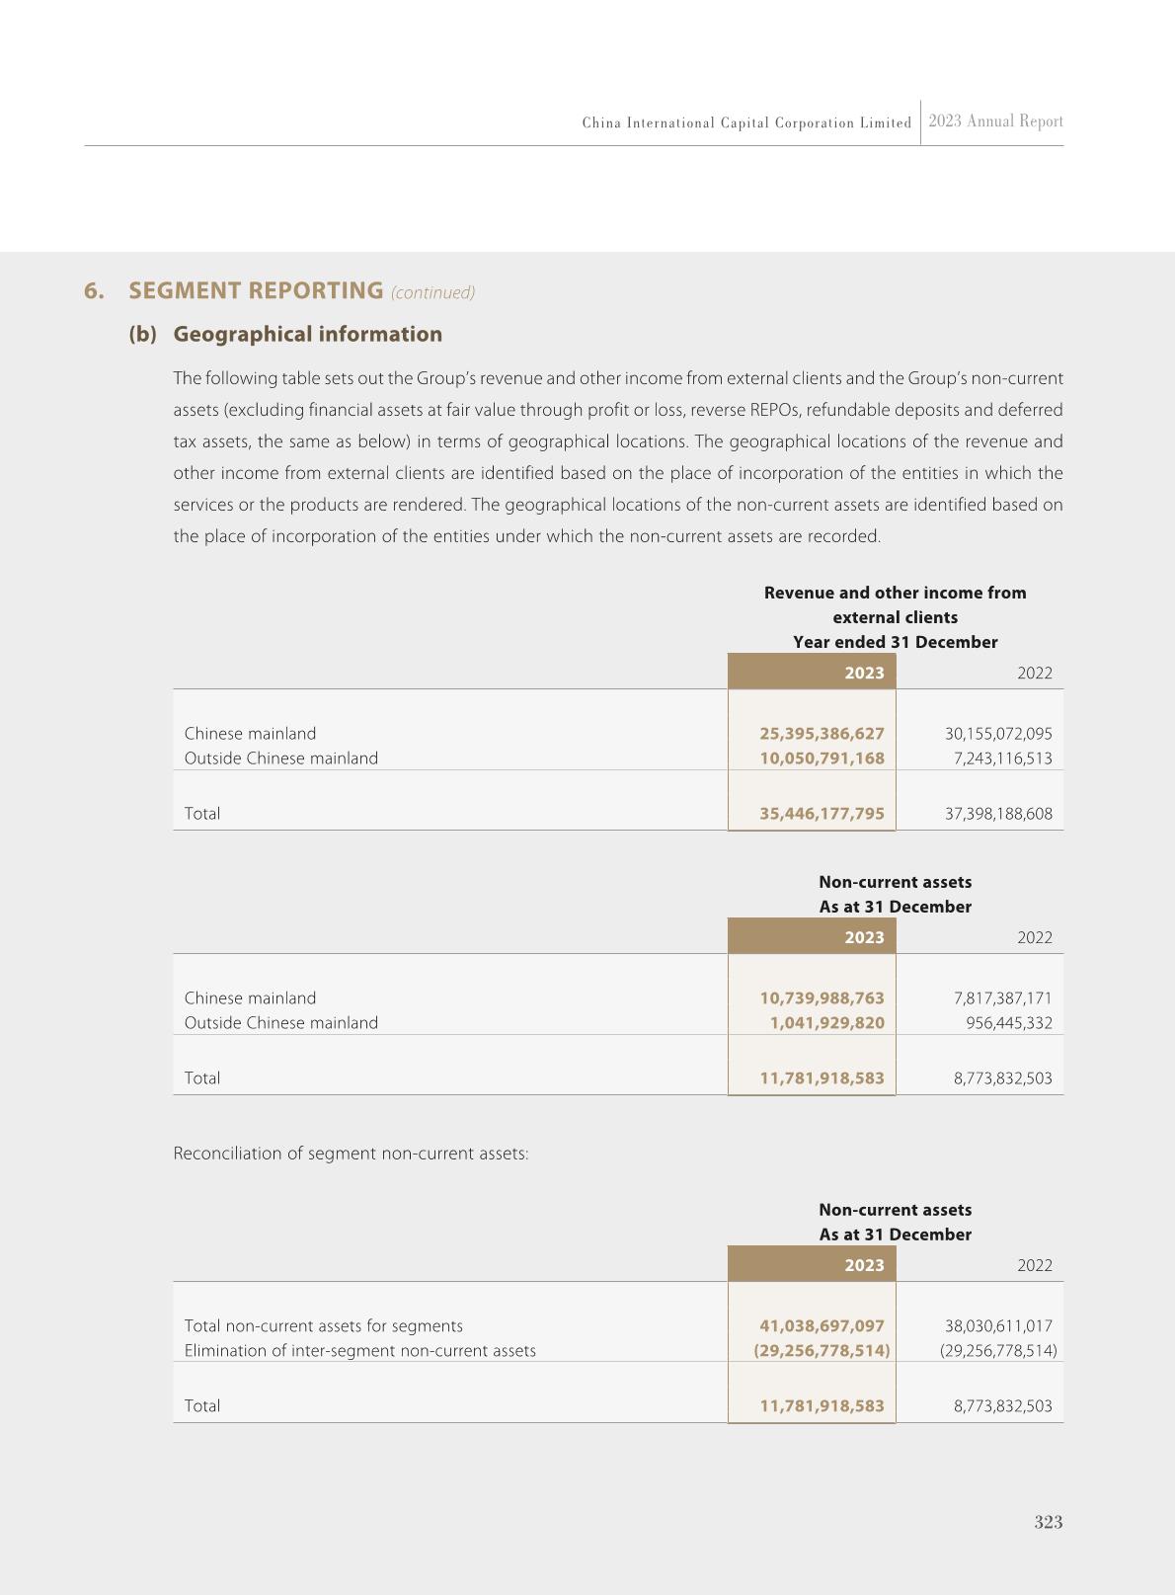Click Outside Chinese mainland revenue 10,050,791,168

(822, 758)
